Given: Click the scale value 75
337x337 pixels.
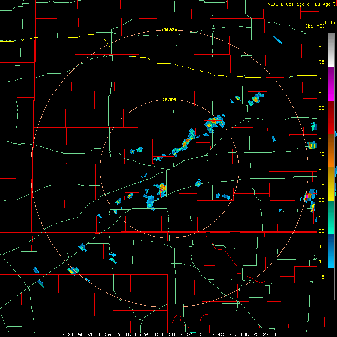Looking at the screenshot, I should click(322, 62).
